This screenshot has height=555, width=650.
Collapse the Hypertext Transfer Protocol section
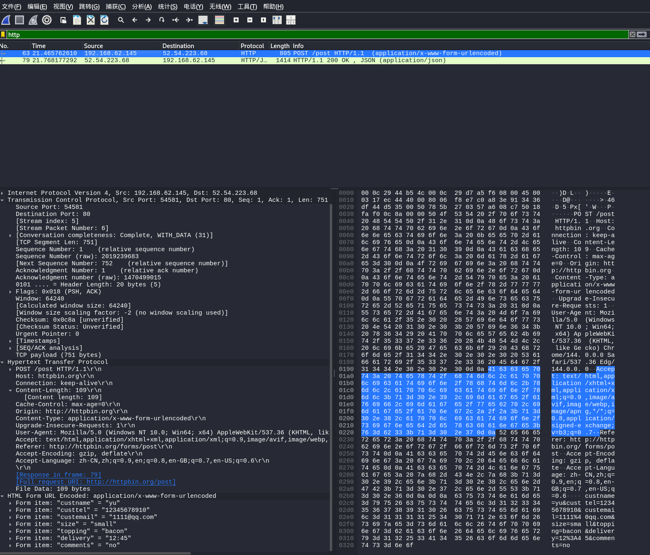point(2,362)
